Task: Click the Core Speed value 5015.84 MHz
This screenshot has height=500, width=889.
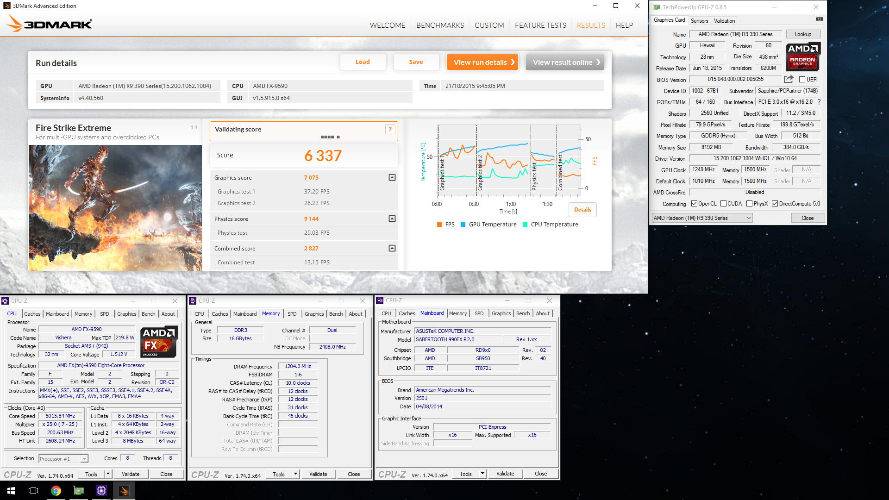Action: [60, 416]
